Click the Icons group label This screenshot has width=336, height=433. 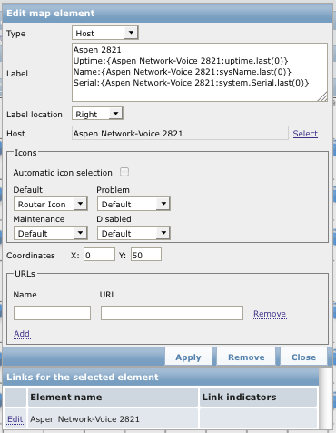pyautogui.click(x=25, y=153)
